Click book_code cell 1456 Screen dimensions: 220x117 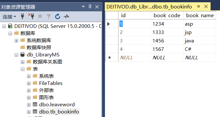(167, 41)
